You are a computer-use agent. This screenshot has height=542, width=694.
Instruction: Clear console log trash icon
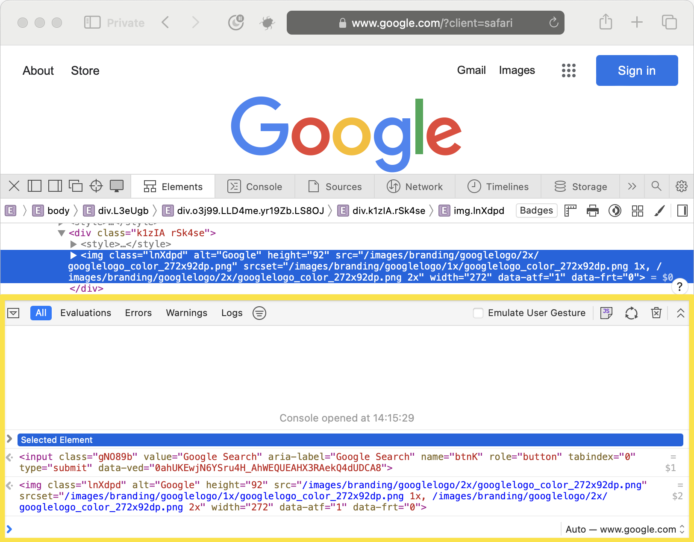pos(656,313)
